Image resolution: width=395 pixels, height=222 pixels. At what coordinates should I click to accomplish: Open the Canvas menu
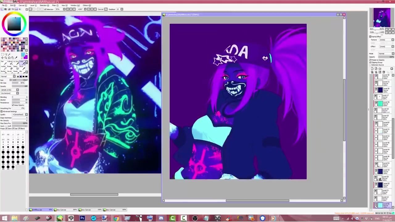pos(23,5)
